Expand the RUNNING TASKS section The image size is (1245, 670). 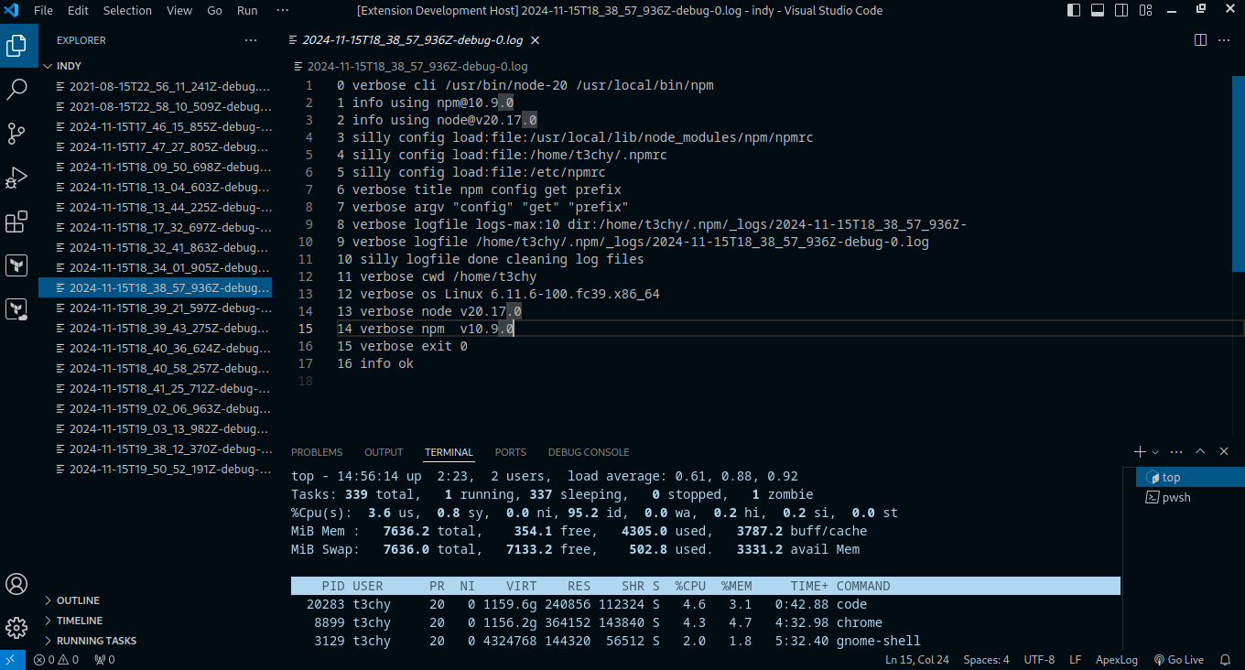156,641
